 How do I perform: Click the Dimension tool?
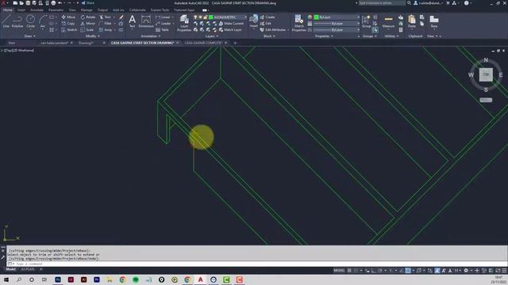coord(146,21)
